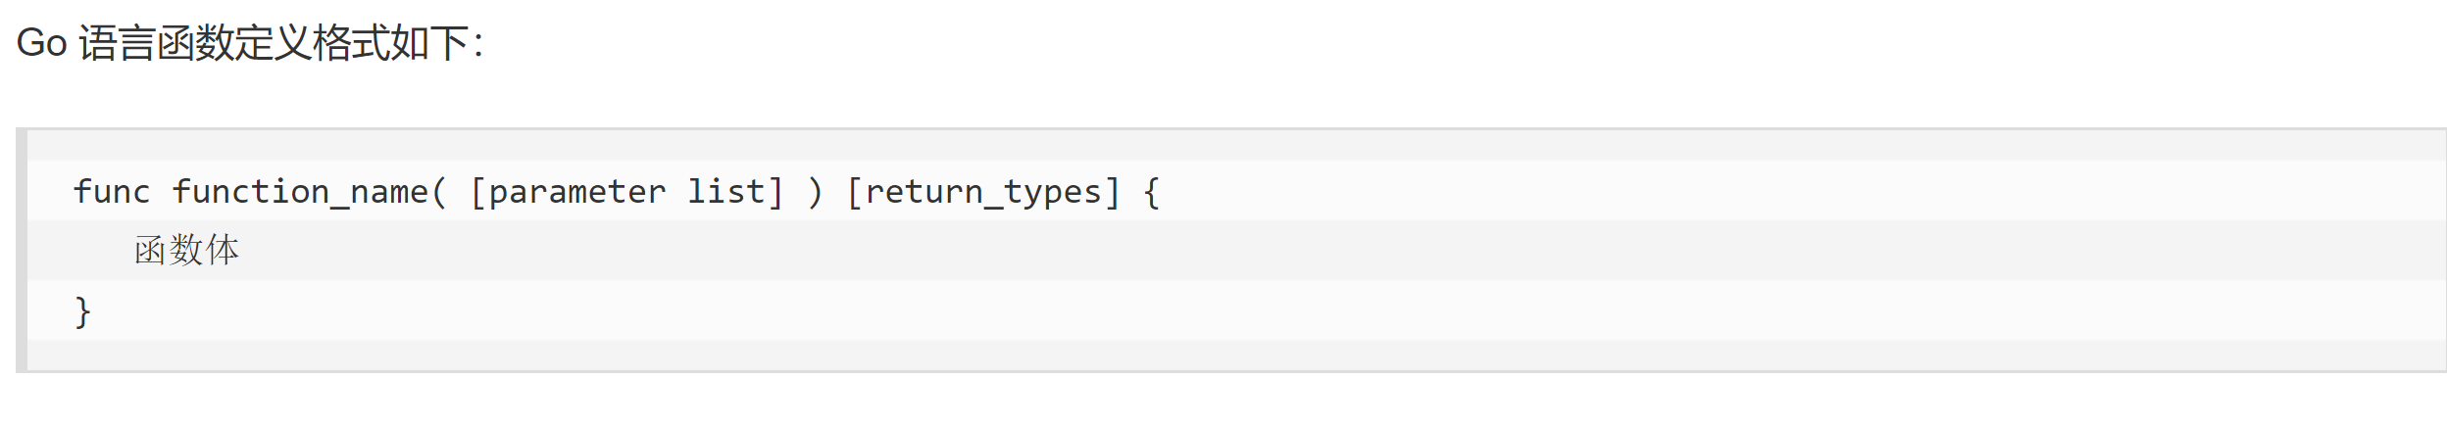Viewport: 2447px width, 425px height.
Task: Click the word "Go" in the heading
Action: [x=41, y=43]
